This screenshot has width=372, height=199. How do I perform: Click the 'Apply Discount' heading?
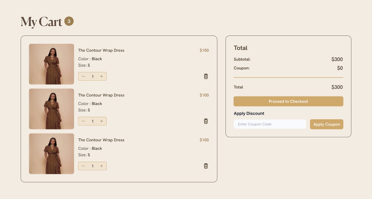249,113
